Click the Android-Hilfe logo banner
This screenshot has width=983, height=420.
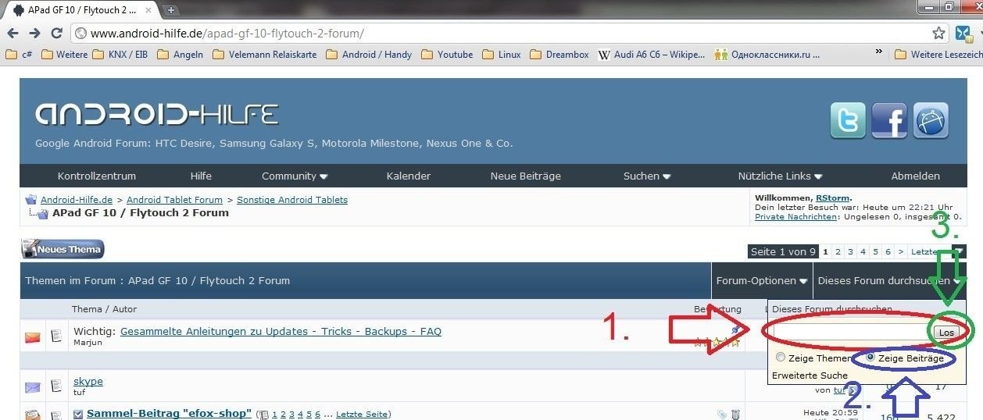(x=156, y=115)
